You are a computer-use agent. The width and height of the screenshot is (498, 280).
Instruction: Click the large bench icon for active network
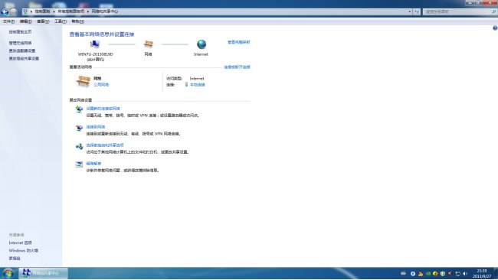(84, 81)
